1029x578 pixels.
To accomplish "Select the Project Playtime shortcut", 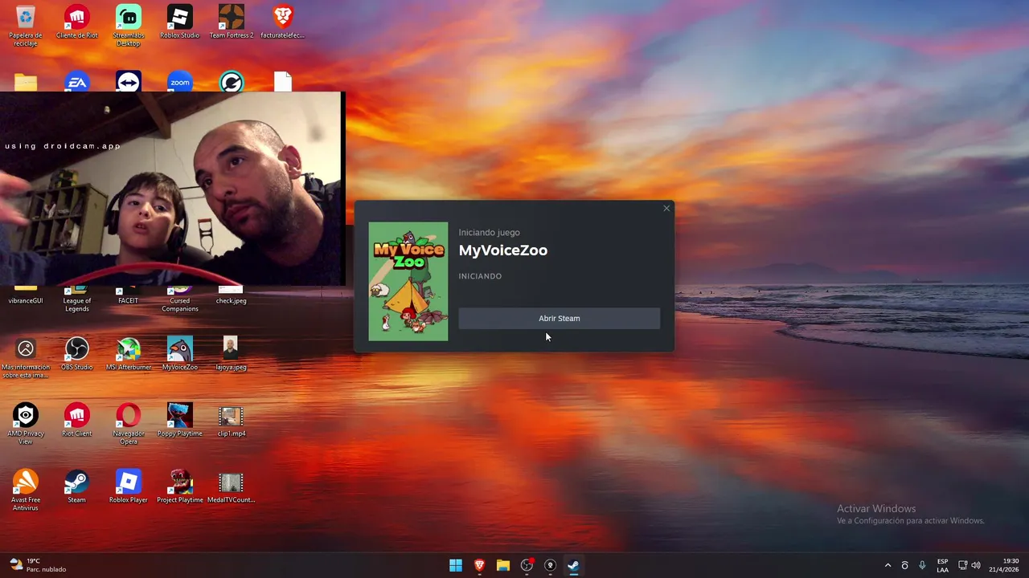I will (180, 487).
